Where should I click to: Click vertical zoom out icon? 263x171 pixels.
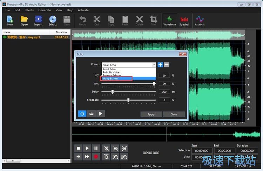115,157
